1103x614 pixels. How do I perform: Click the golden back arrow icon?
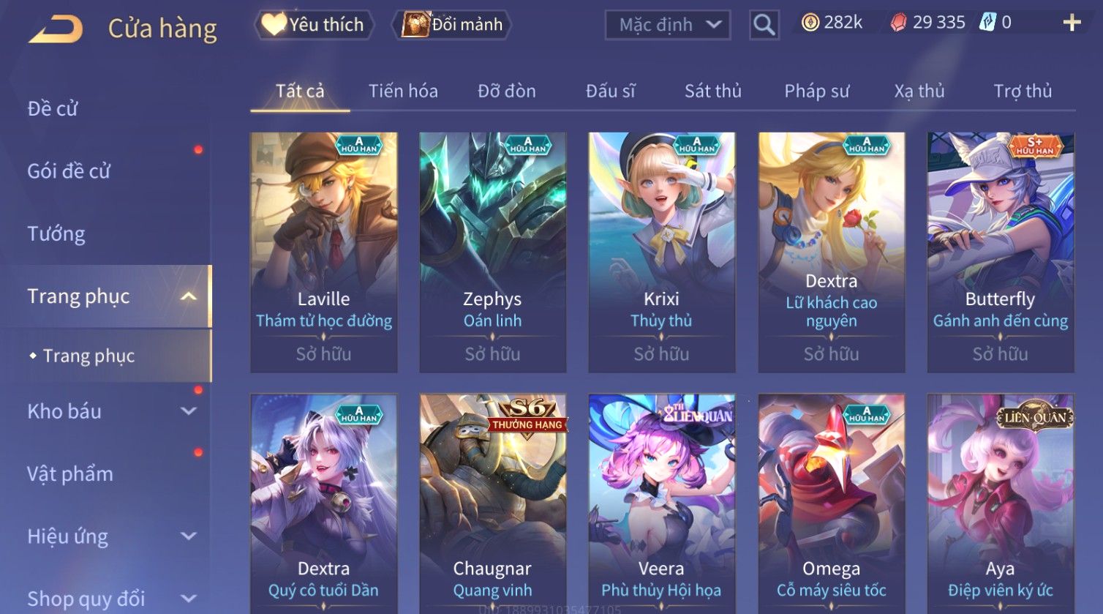[56, 29]
